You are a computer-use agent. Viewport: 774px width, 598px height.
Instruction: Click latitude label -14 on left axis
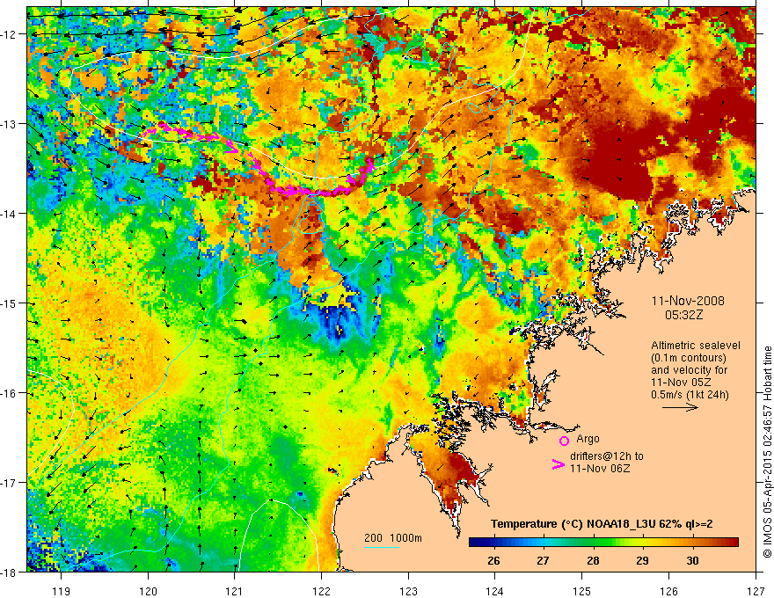pyautogui.click(x=9, y=214)
